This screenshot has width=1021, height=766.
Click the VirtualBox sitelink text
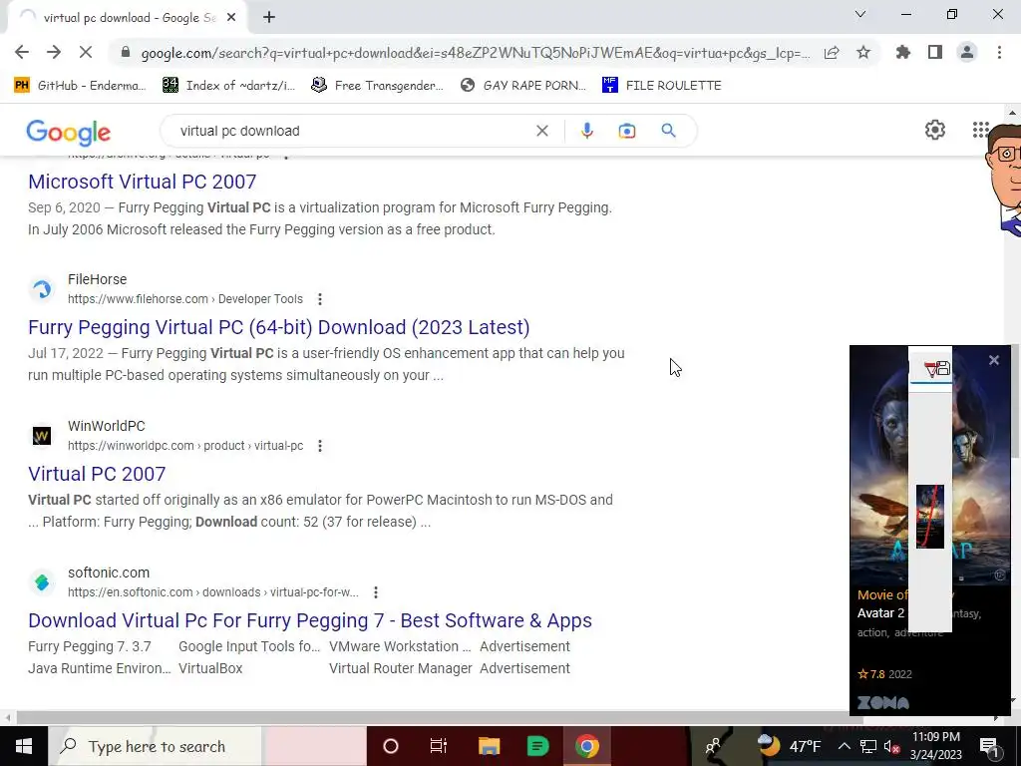210,668
